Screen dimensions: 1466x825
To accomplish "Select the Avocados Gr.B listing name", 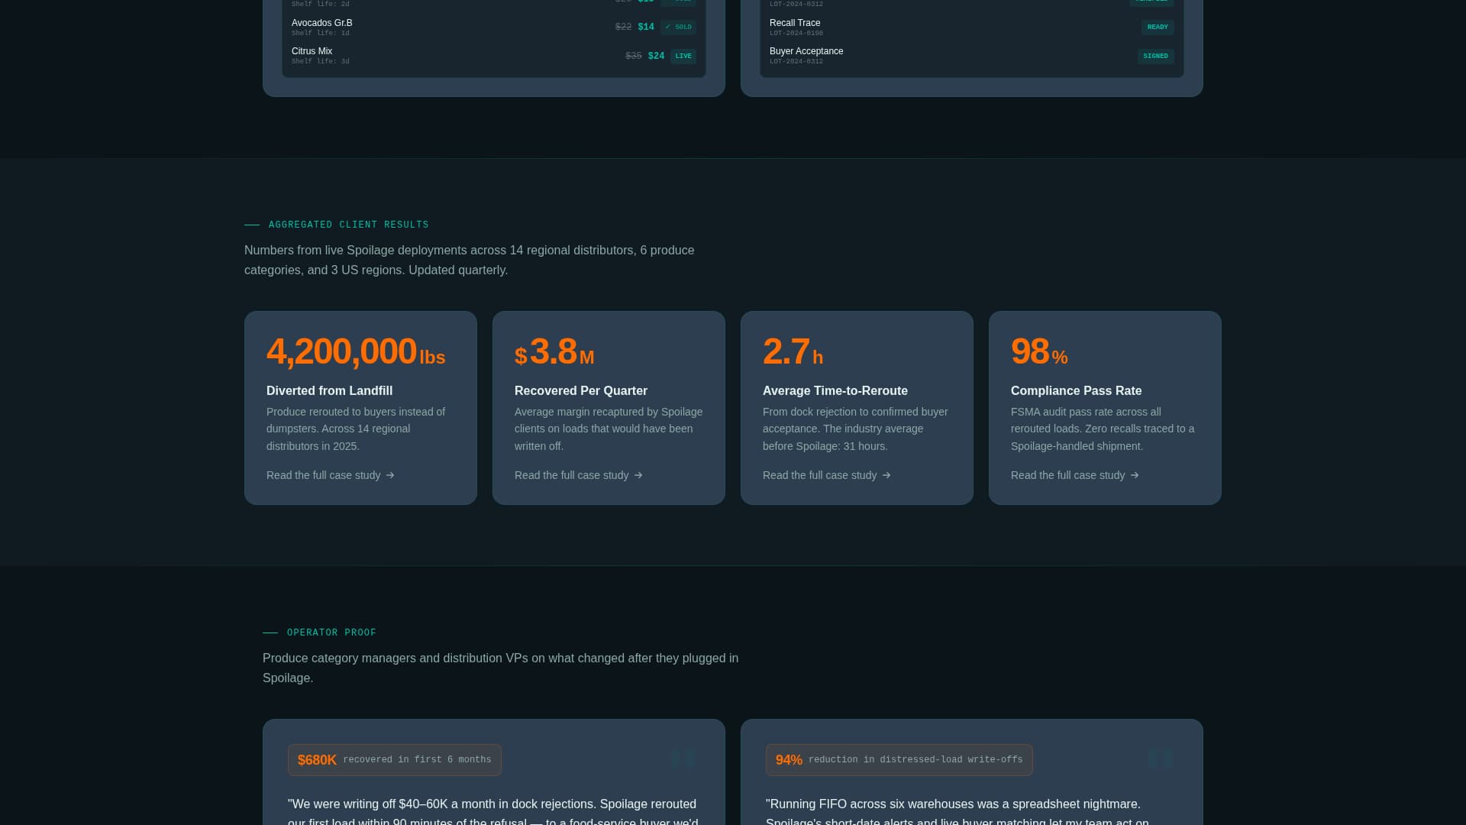I will 321,23.
